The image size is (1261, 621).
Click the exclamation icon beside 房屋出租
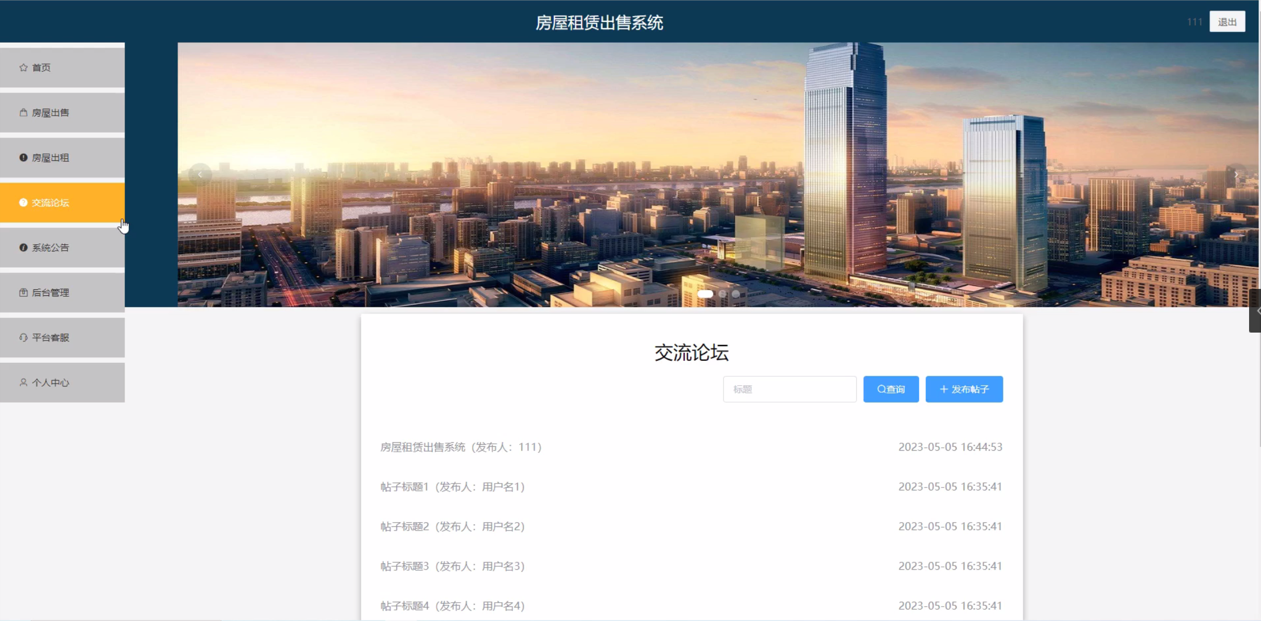click(x=23, y=157)
